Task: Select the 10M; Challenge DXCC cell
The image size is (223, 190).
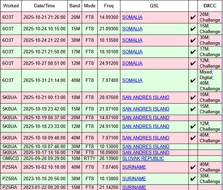Action: pyautogui.click(x=210, y=98)
